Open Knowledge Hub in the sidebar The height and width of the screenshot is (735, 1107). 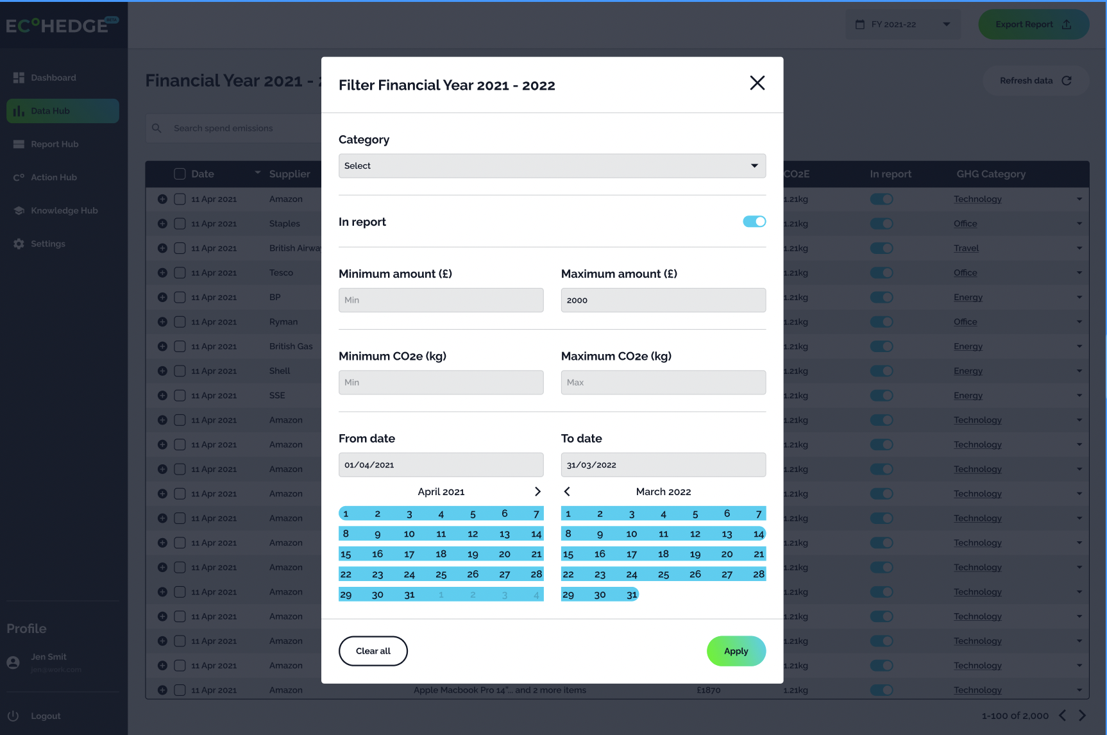[x=64, y=210]
